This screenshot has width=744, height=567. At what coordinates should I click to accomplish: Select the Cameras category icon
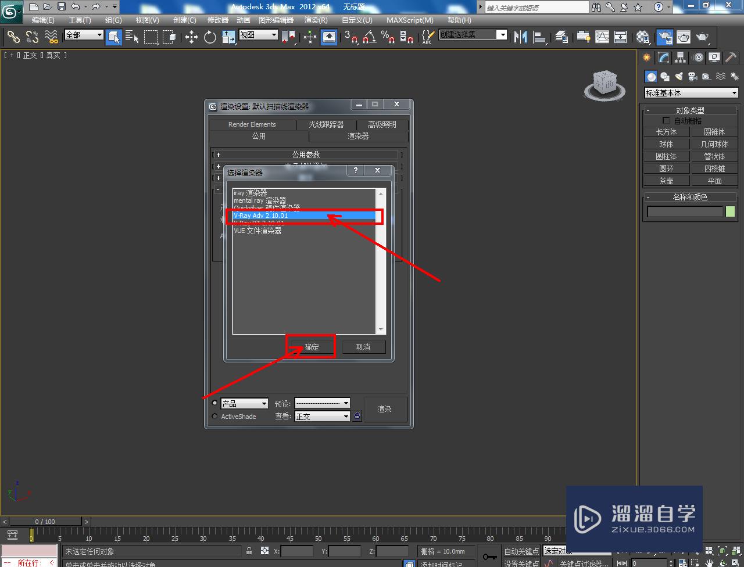pos(692,77)
